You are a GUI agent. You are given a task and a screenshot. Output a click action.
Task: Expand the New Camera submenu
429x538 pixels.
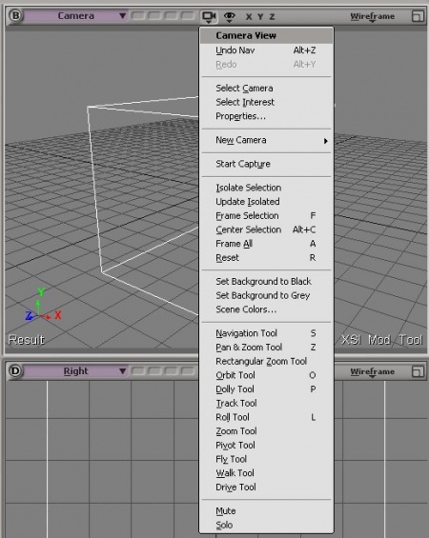click(266, 140)
